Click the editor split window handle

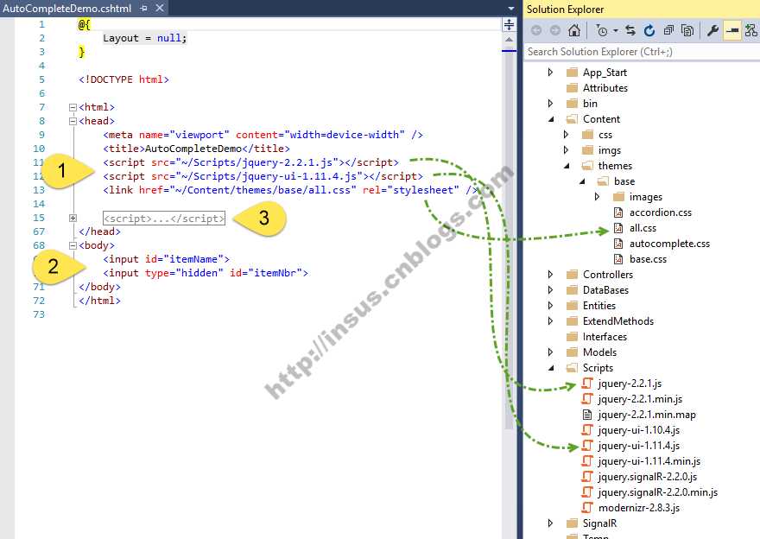[x=509, y=24]
